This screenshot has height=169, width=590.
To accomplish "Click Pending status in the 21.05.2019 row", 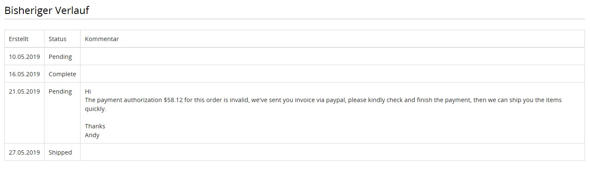I will coord(60,91).
